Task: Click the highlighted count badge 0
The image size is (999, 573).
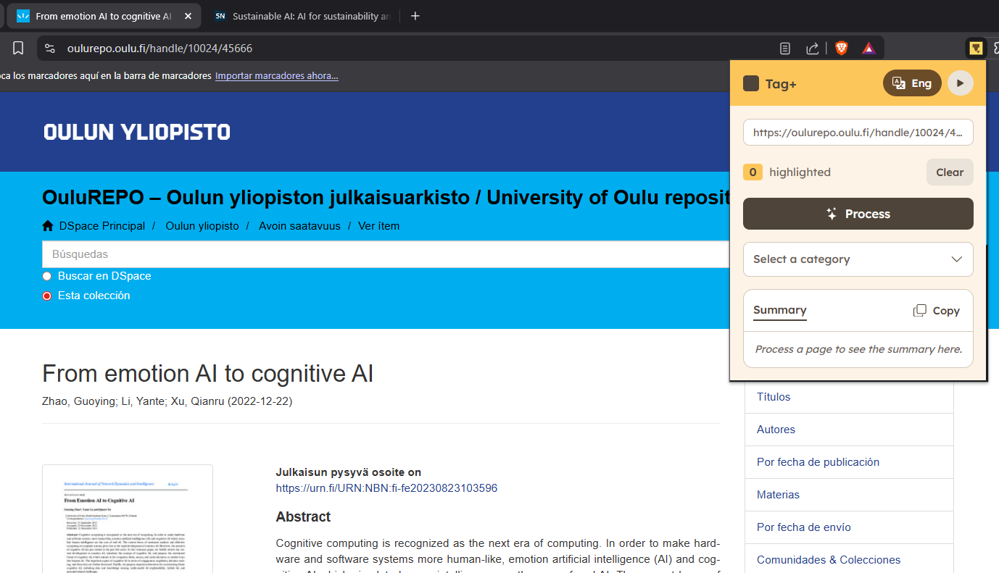Action: point(753,172)
